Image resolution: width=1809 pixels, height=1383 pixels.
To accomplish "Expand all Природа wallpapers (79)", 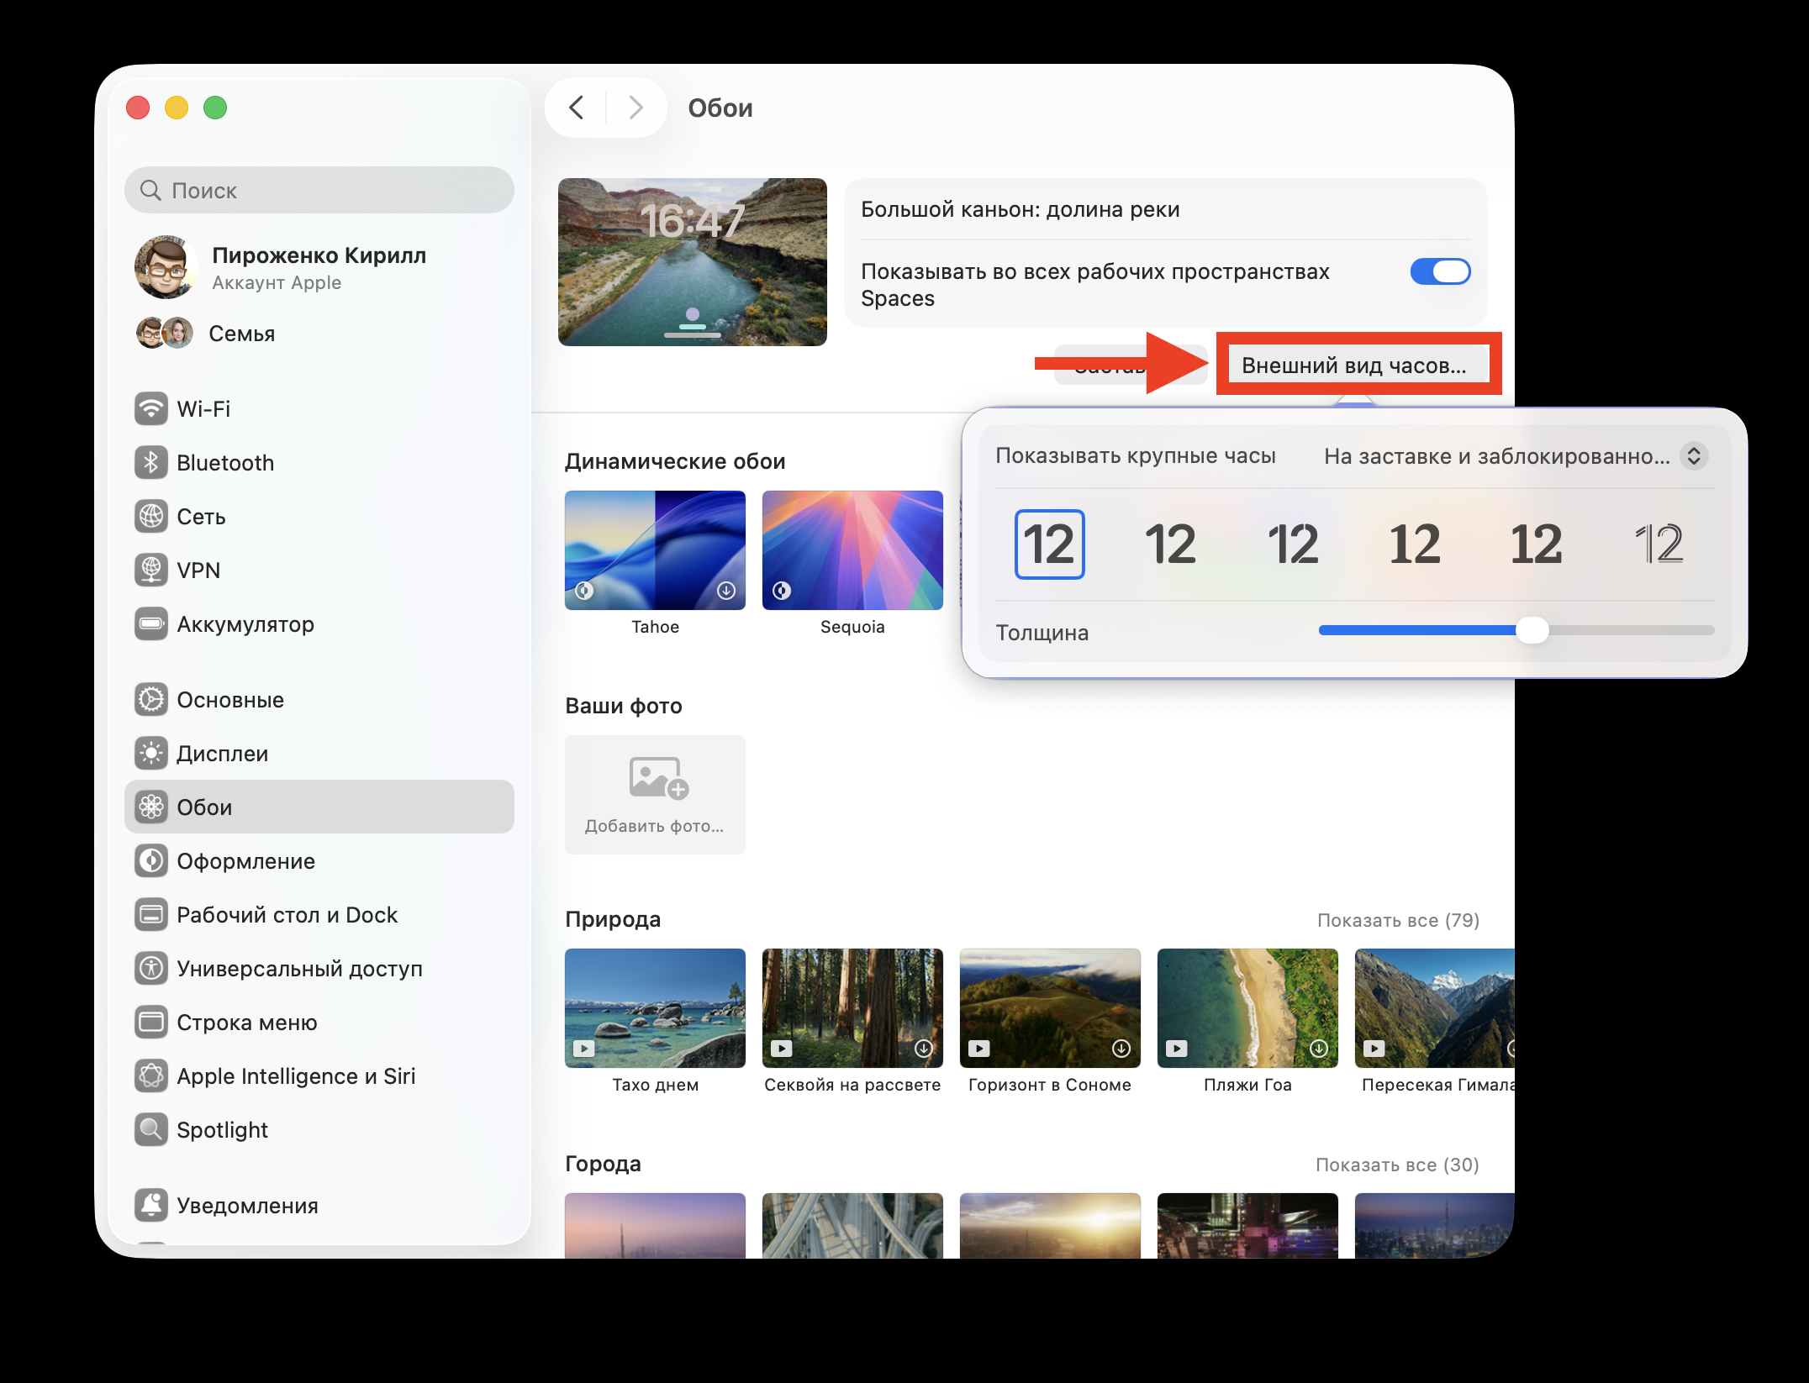I will pos(1397,920).
